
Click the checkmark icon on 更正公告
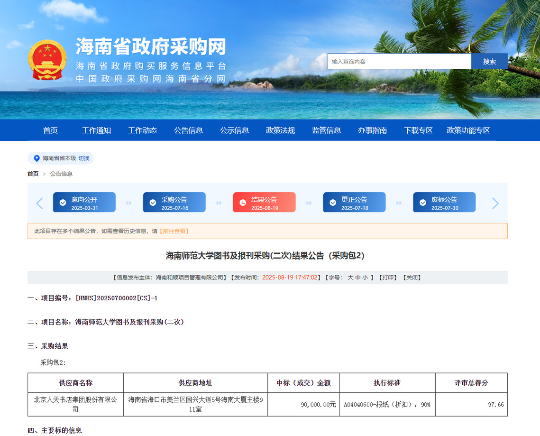pos(333,203)
